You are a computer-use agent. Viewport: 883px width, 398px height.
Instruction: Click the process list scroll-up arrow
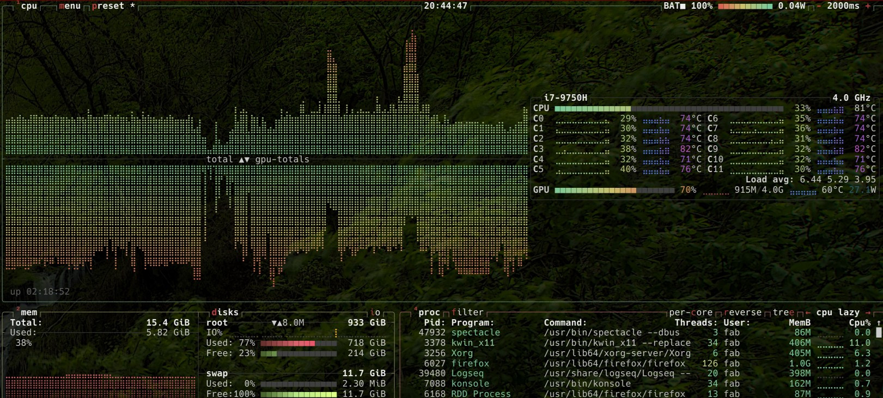click(x=878, y=323)
